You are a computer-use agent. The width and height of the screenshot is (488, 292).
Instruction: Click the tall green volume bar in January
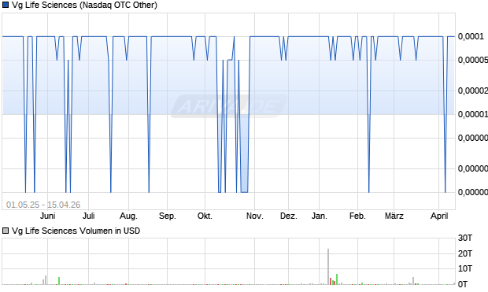[x=337, y=279]
